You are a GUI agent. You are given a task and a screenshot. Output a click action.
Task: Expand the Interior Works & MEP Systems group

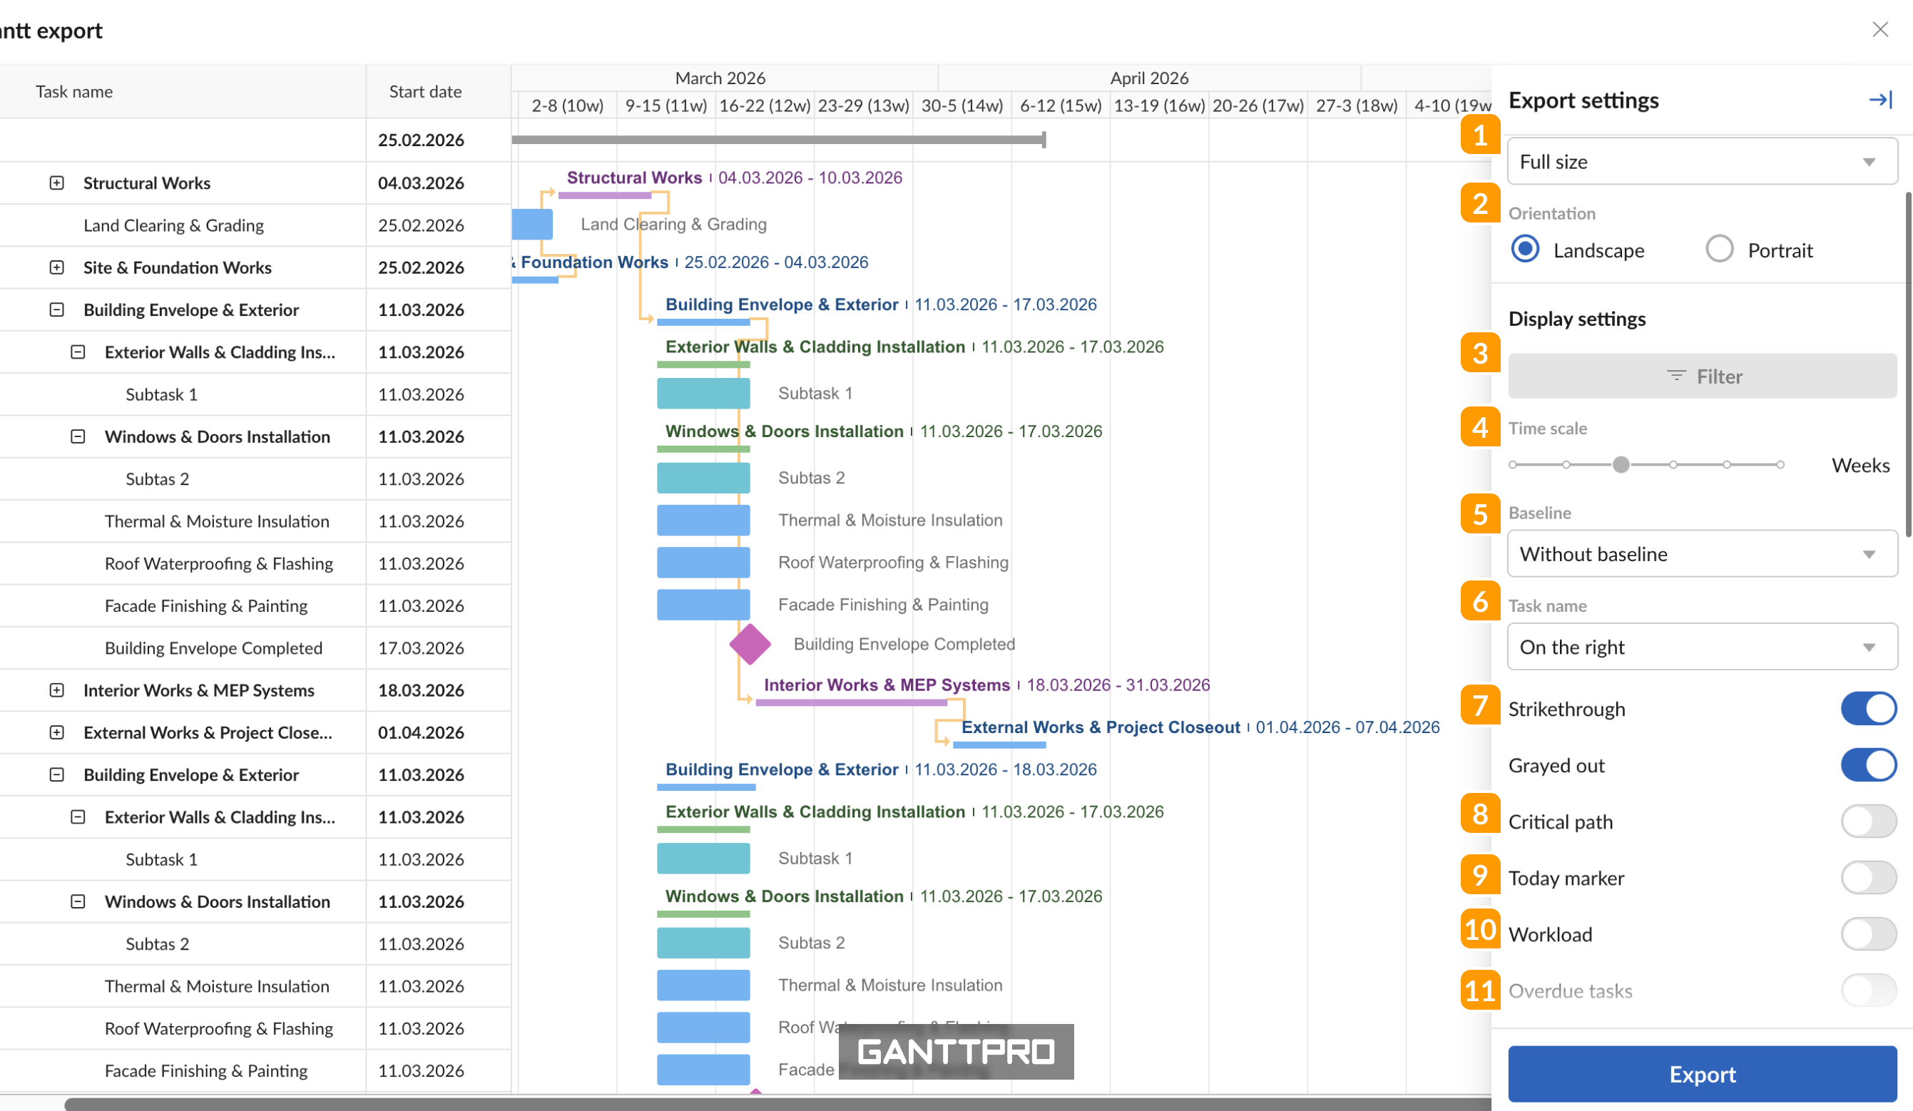(x=56, y=690)
